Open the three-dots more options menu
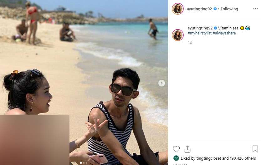Image resolution: width=261 pixels, height=165 pixels. coord(255,9)
